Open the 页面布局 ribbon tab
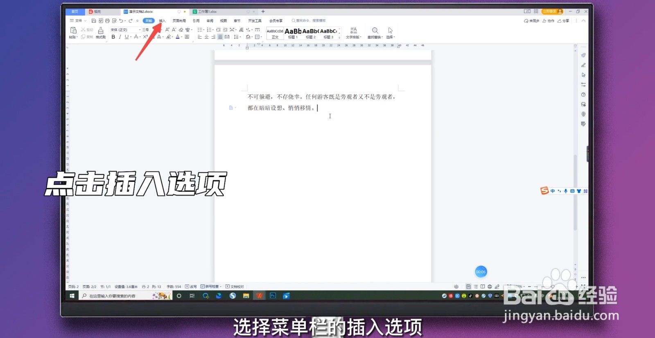This screenshot has height=338, width=655. pos(179,21)
